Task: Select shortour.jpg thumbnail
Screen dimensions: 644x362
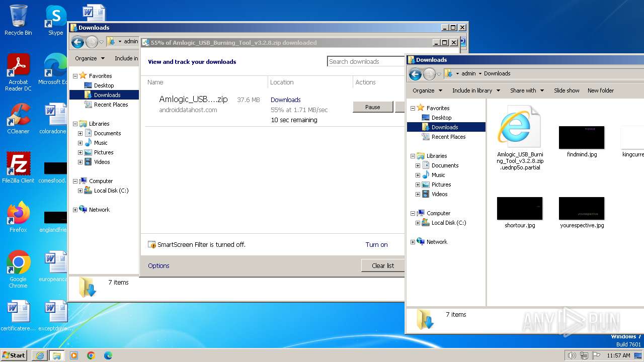Action: [520, 213]
